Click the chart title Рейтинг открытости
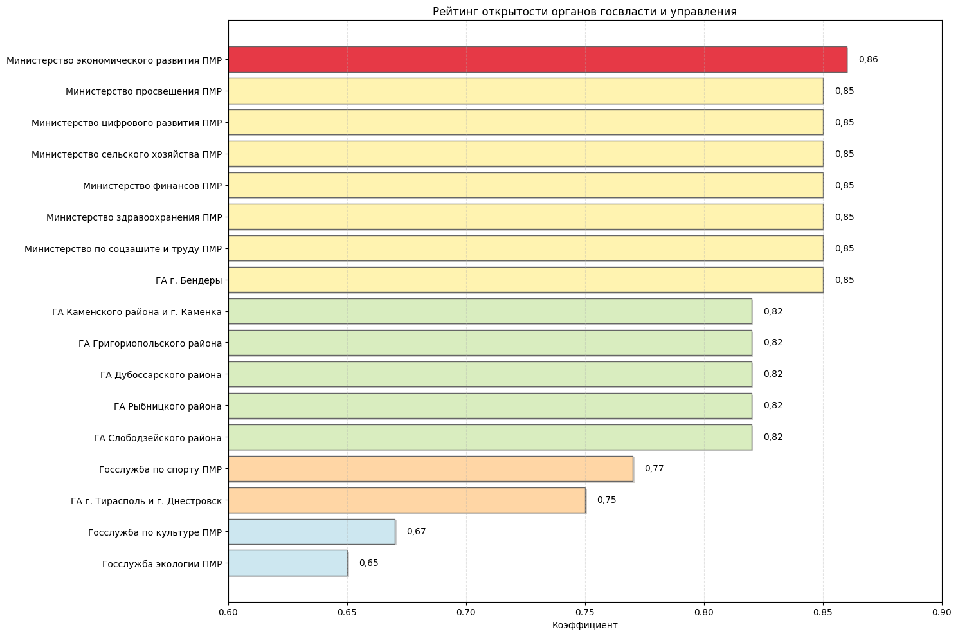The image size is (958, 636). (584, 12)
